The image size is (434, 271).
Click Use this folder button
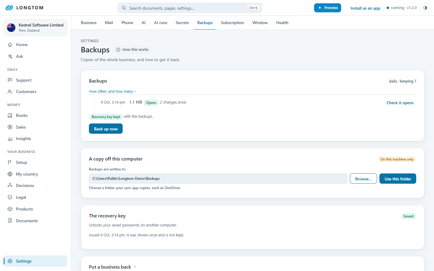coord(398,179)
